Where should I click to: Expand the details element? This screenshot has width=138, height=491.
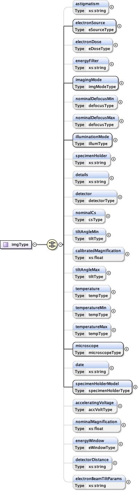(111, 178)
